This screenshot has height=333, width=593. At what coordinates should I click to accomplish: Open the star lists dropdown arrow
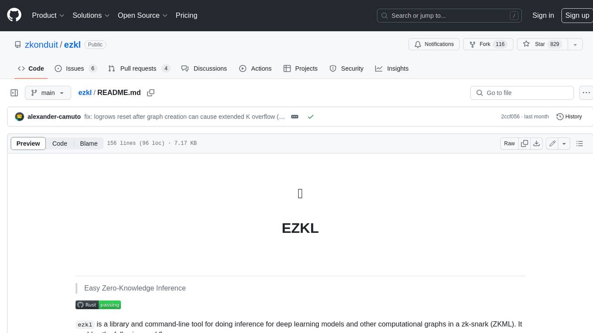575,44
